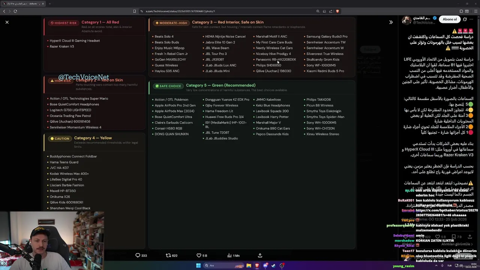The image size is (480, 270).
Task: Click the retweet icon showing 622
Action: pyautogui.click(x=168, y=255)
